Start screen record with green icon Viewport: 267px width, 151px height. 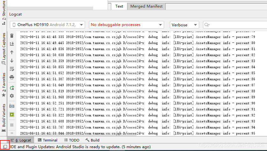pos(12,115)
